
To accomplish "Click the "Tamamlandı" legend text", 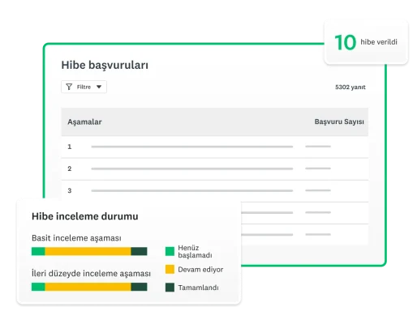I will point(198,288).
